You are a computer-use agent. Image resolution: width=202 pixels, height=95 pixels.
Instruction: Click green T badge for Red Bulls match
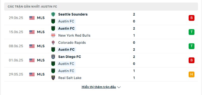[x=191, y=32]
